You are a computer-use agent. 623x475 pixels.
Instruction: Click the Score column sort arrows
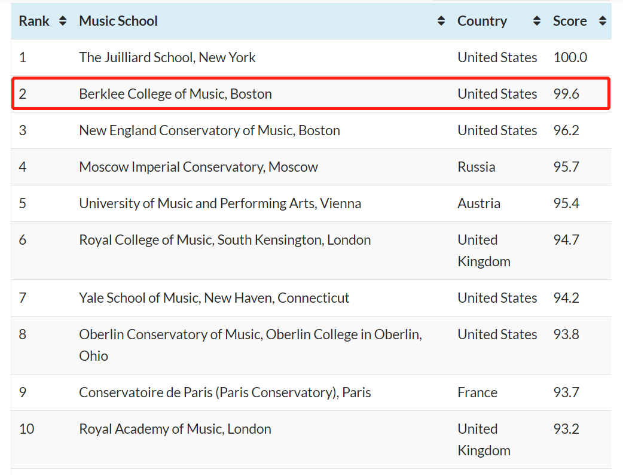(x=603, y=21)
